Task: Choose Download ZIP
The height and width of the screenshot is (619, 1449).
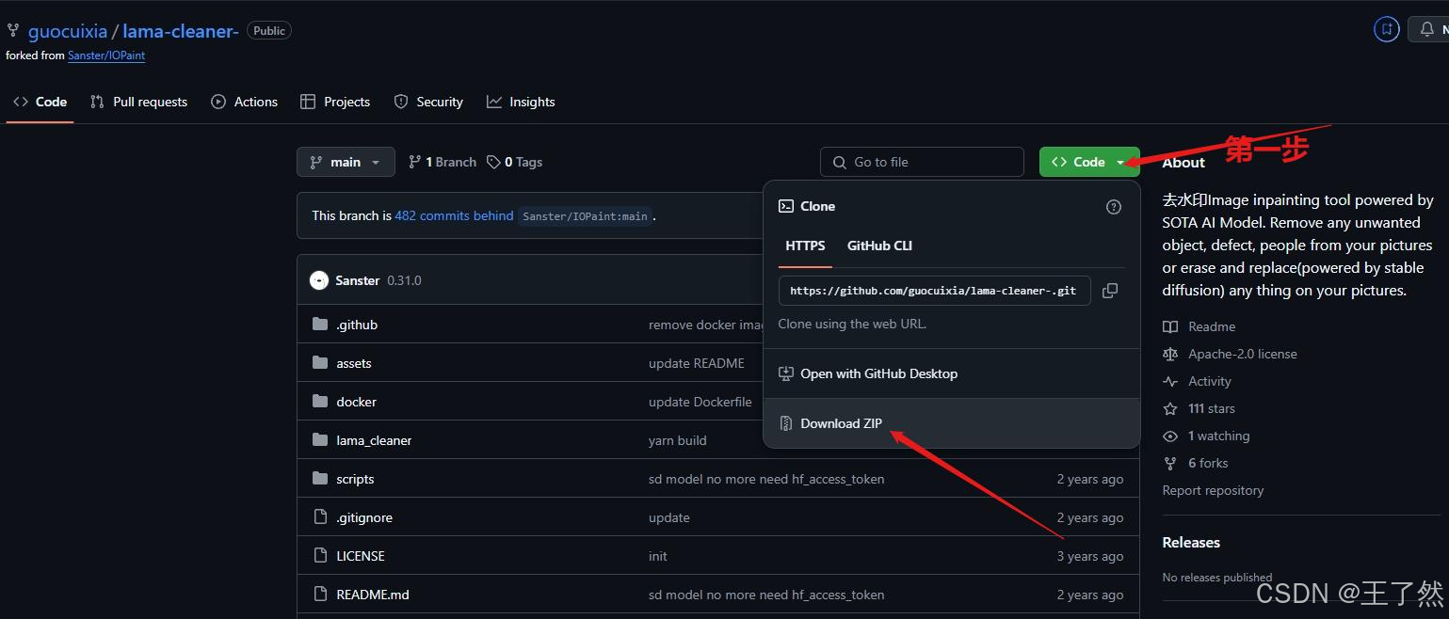Action: click(x=952, y=423)
